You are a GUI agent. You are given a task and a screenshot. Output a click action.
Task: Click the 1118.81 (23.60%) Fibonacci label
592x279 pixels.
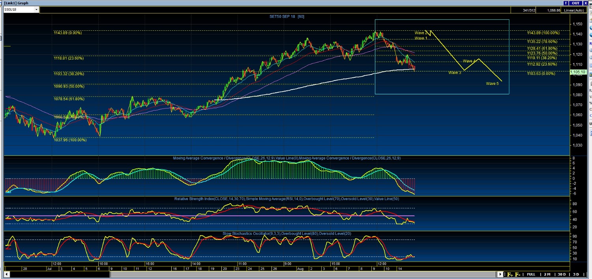point(69,58)
